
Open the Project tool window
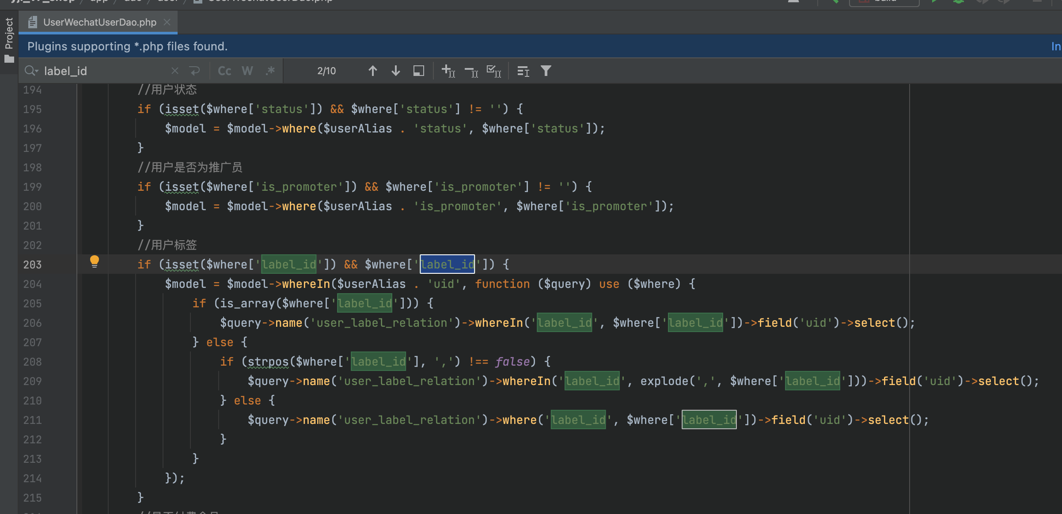(x=9, y=41)
